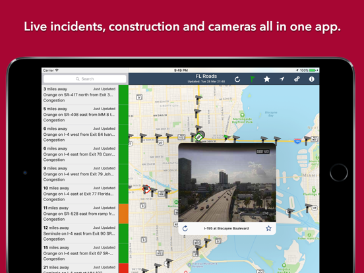Open favorites with the white star icon
Viewport: 364px width, 273px height.
(266, 79)
